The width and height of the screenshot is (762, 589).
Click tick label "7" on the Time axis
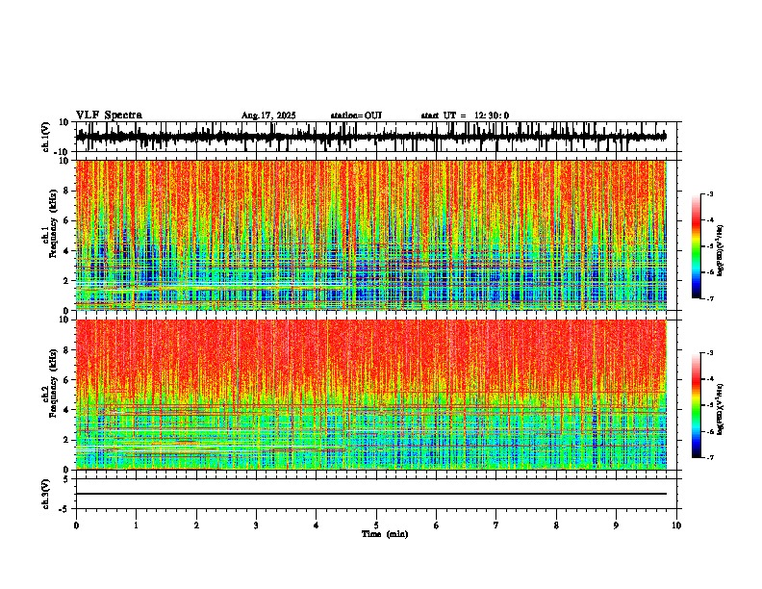(x=496, y=525)
